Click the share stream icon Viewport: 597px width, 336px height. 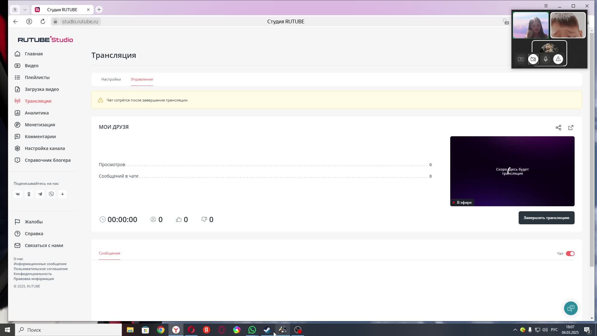click(x=558, y=128)
